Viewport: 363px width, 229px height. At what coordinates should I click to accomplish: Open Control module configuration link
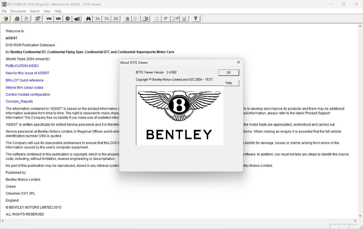[x=28, y=94]
